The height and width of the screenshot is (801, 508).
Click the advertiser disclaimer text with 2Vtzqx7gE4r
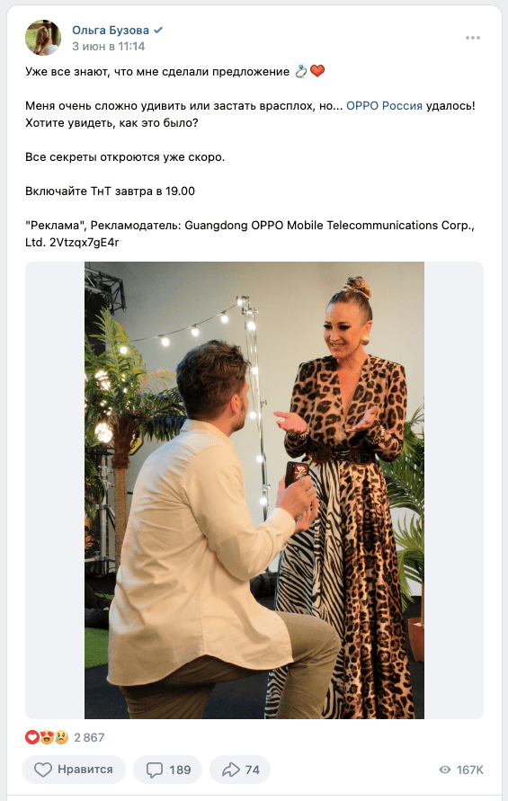point(249,234)
